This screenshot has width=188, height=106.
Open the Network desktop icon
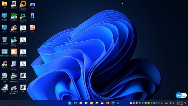point(5,29)
